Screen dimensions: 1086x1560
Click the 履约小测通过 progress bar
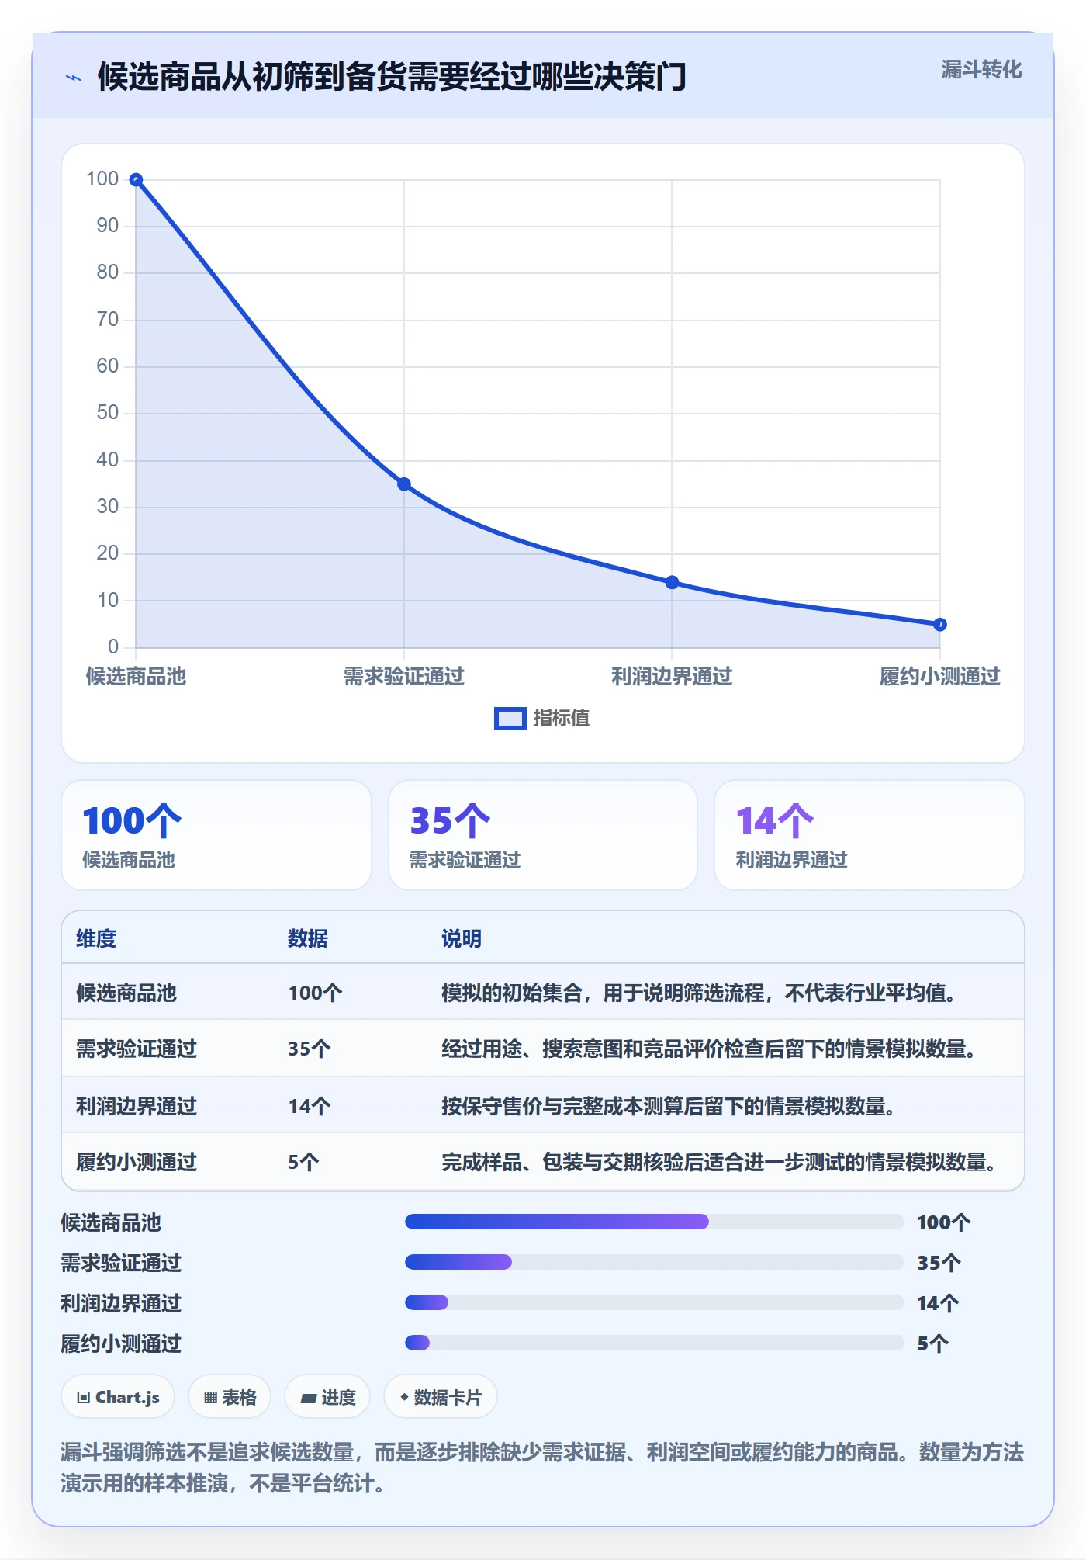click(654, 1343)
